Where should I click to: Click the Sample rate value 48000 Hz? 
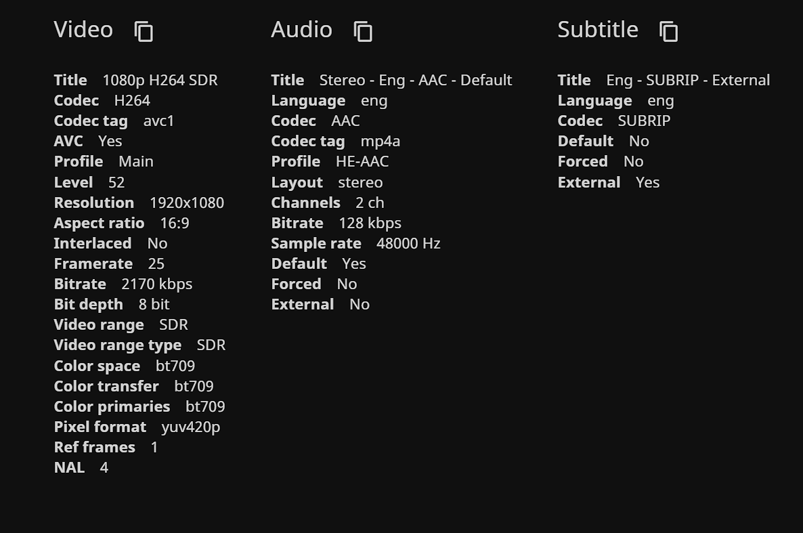click(x=408, y=243)
